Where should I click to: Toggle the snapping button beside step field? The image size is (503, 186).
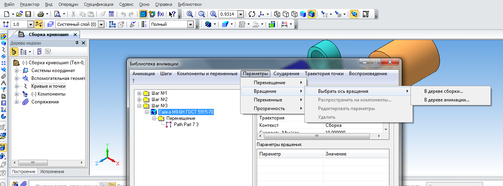[39, 24]
